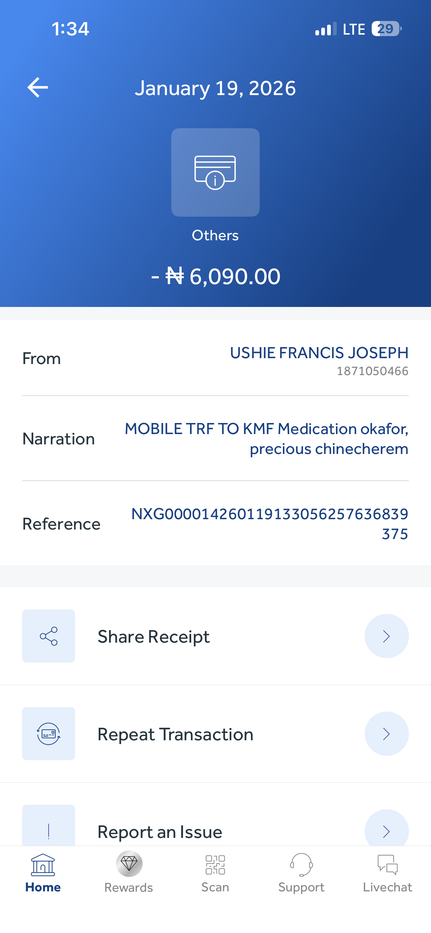Tap the Others card category icon
This screenshot has height=933, width=431.
pos(215,172)
